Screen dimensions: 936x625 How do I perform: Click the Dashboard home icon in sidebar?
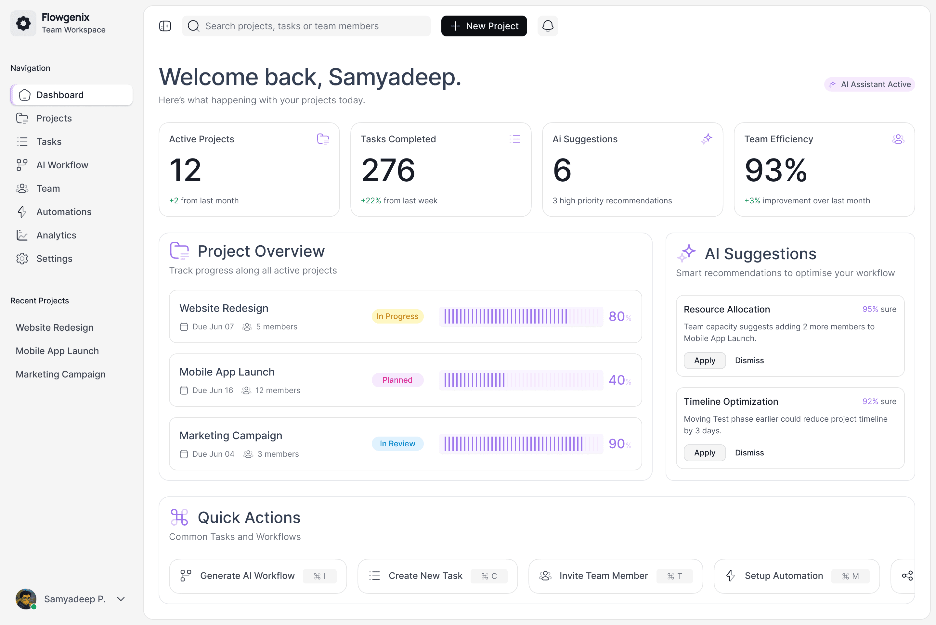[25, 95]
